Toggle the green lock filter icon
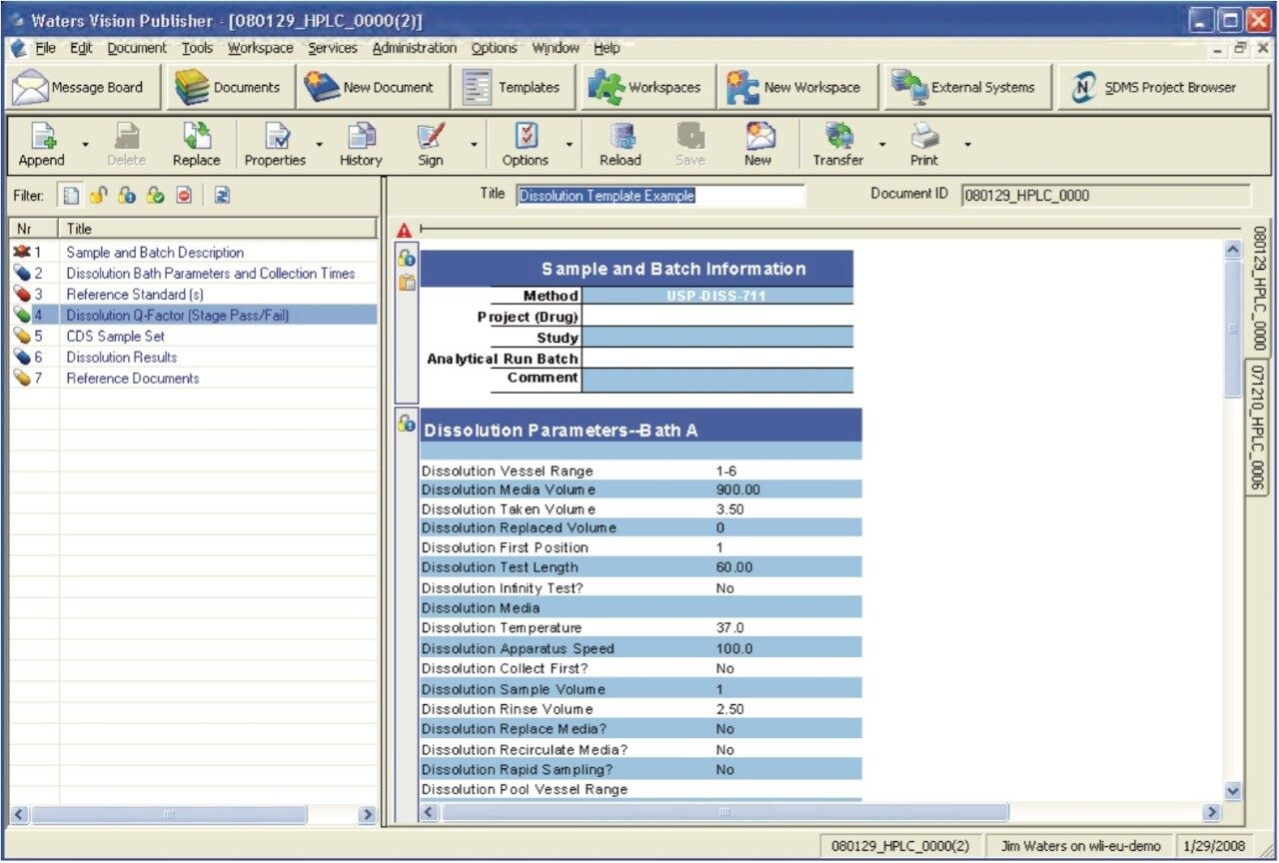The image size is (1279, 863). [x=155, y=196]
